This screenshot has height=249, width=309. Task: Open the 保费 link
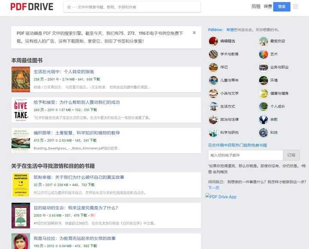tap(268, 6)
